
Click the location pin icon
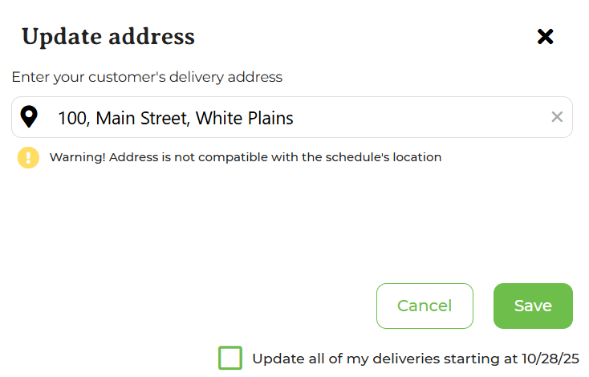(29, 117)
